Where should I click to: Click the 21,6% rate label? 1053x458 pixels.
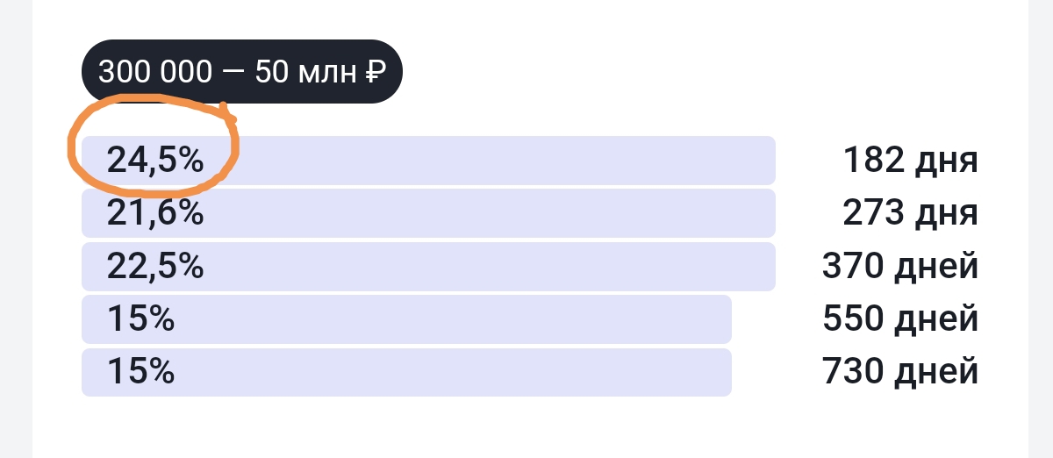[x=155, y=213]
